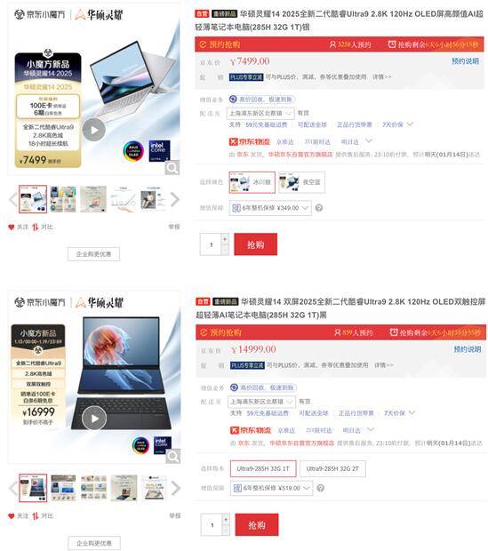Open delivery address dropdown for first product
This screenshot has width=488, height=551.
click(x=260, y=113)
